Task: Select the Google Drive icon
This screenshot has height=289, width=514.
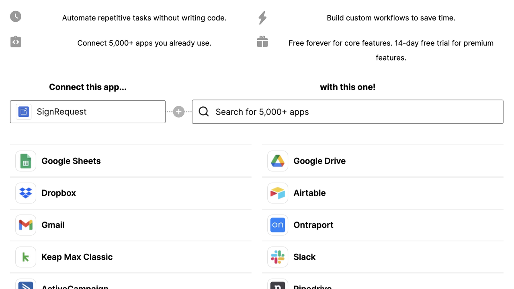Action: pos(277,161)
